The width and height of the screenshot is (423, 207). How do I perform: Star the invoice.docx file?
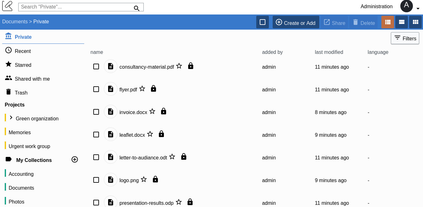point(152,111)
